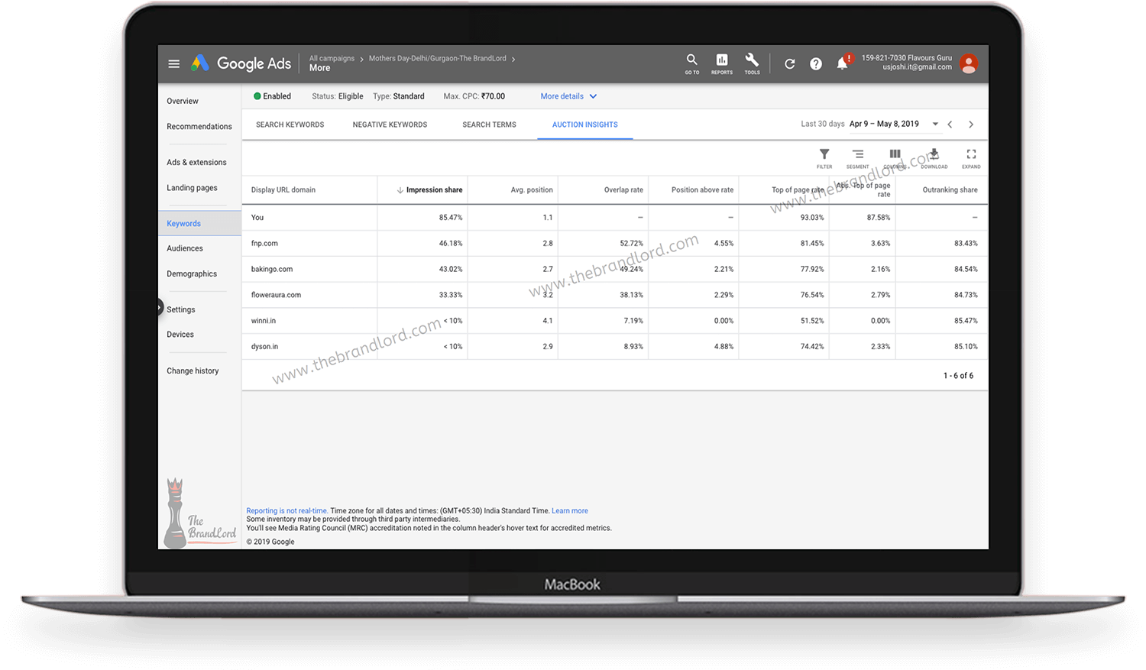Open the Tools wrench icon
Image resolution: width=1146 pixels, height=670 pixels.
pos(752,63)
